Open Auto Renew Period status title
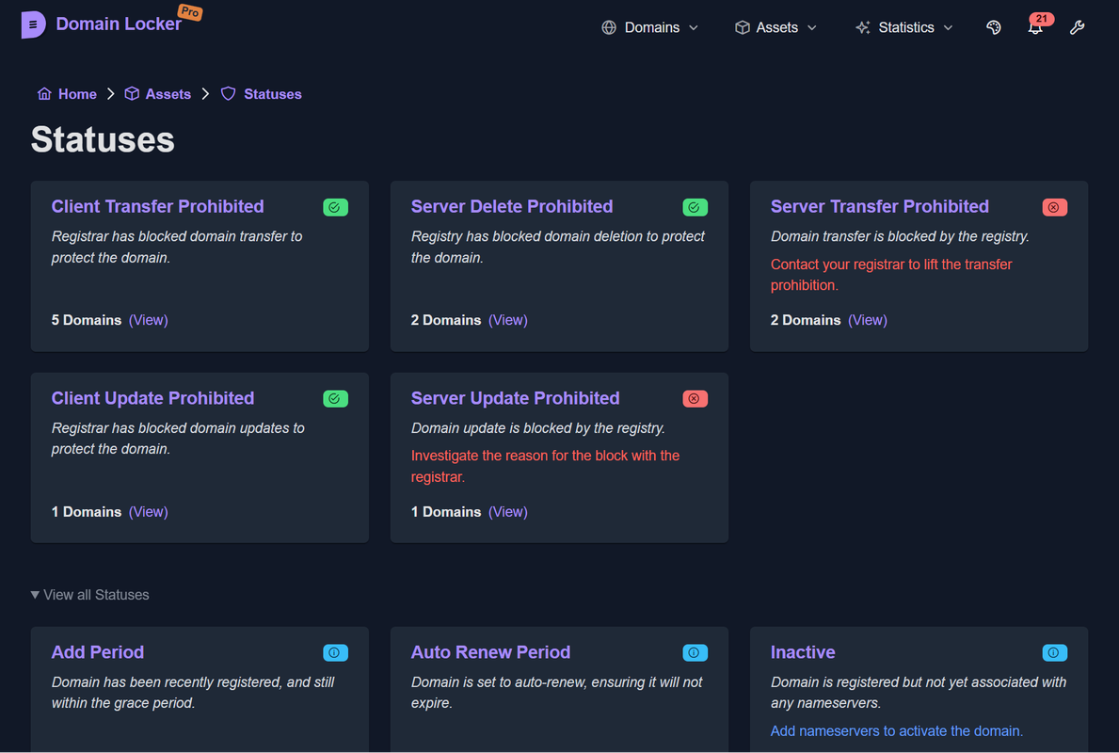The height and width of the screenshot is (753, 1119). tap(491, 652)
